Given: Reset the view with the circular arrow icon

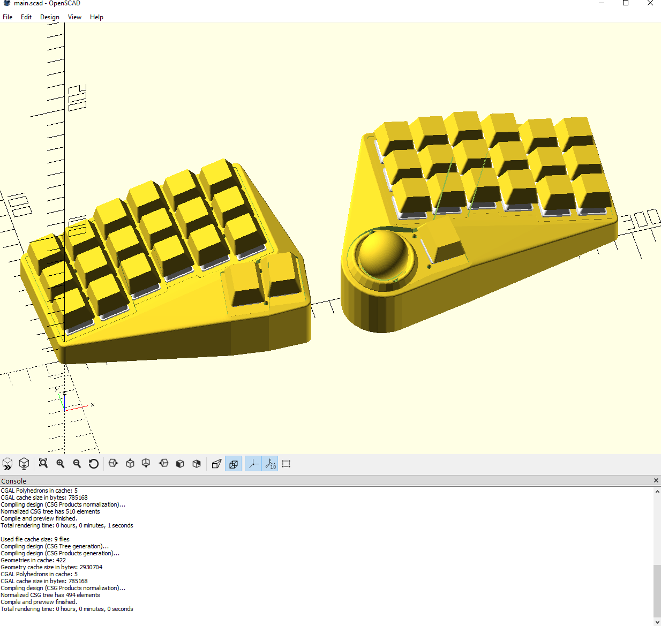Looking at the screenshot, I should tap(94, 464).
